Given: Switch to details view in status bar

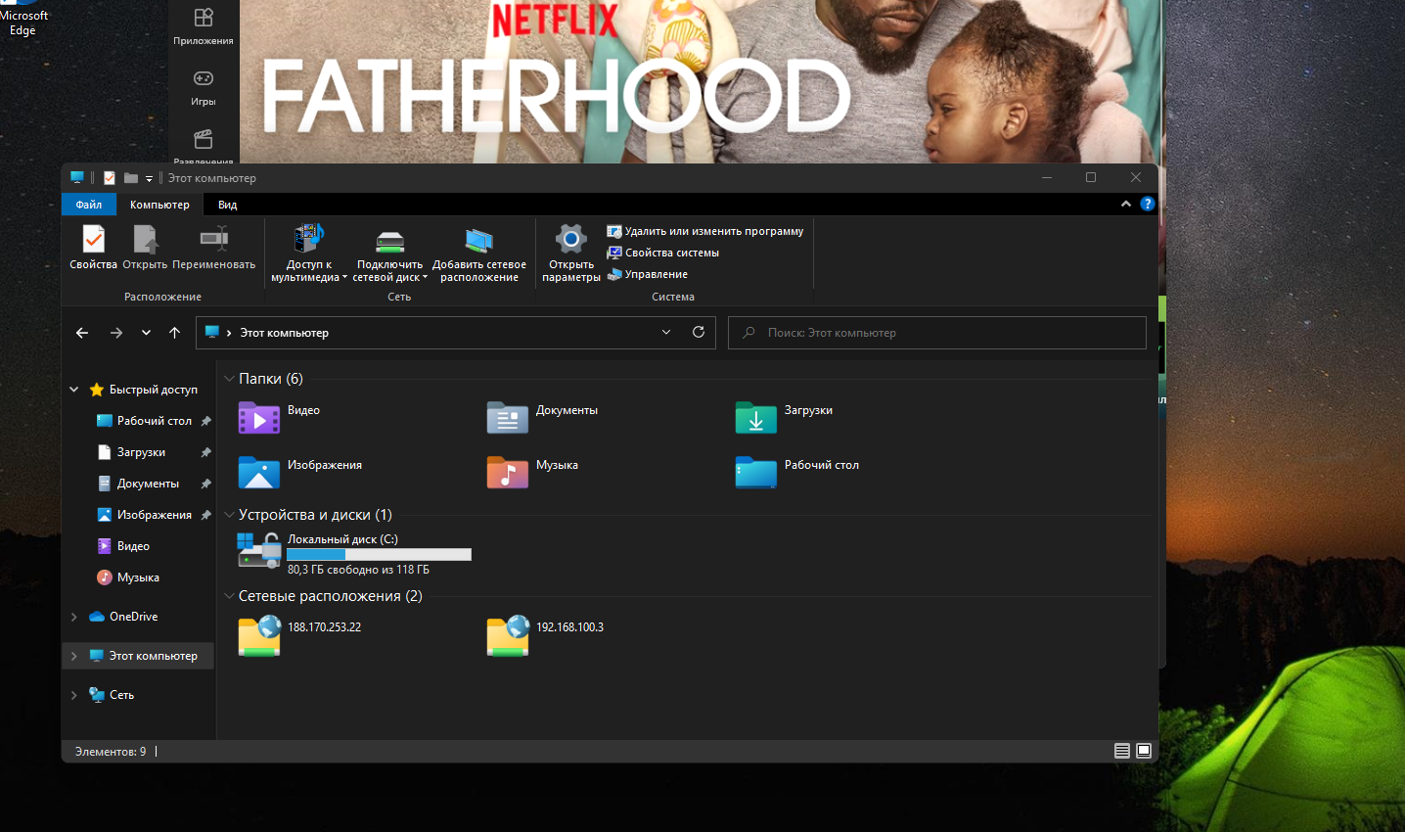Looking at the screenshot, I should pyautogui.click(x=1122, y=751).
